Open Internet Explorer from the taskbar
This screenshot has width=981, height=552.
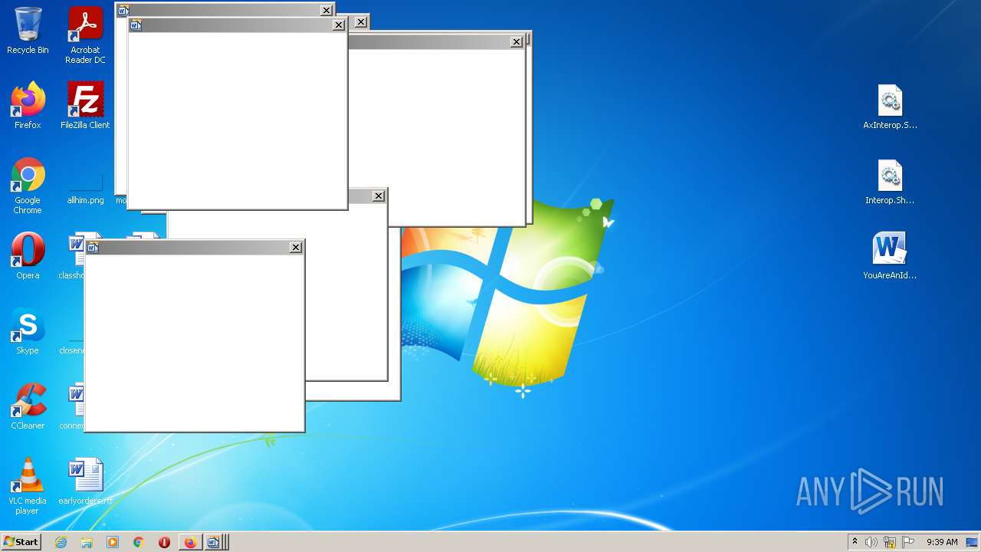(x=61, y=542)
